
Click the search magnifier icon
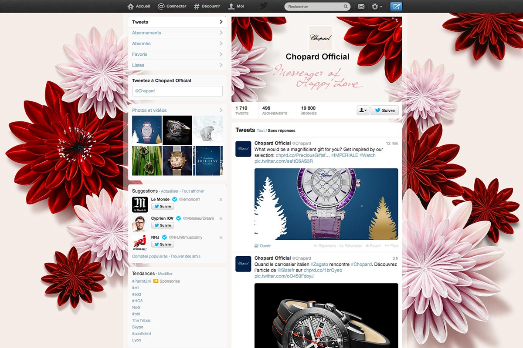tap(346, 7)
